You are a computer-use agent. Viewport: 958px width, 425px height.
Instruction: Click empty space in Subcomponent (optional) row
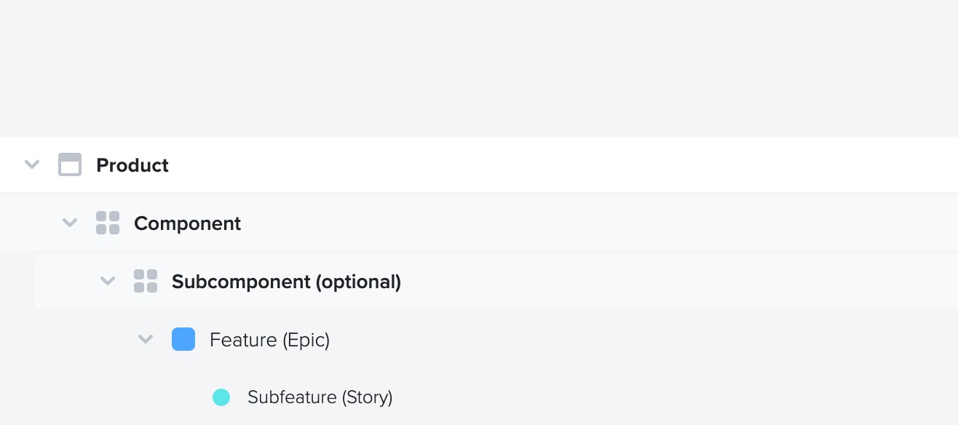pos(677,282)
